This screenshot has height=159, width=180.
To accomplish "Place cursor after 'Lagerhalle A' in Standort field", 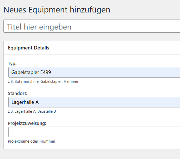I will pos(39,102).
